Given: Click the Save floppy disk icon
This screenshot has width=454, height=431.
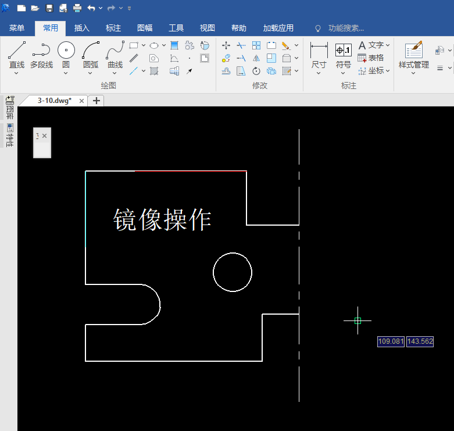Looking at the screenshot, I should [49, 8].
